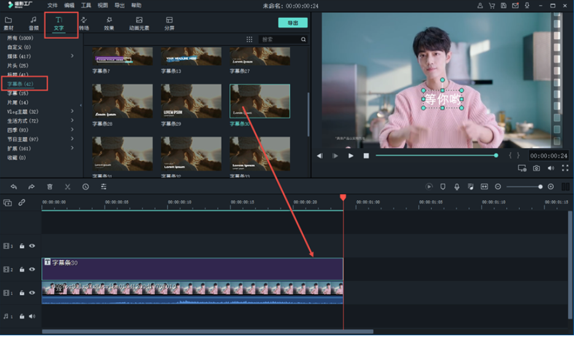Open the 转场 transitions tab
The width and height of the screenshot is (574, 339).
tap(84, 23)
